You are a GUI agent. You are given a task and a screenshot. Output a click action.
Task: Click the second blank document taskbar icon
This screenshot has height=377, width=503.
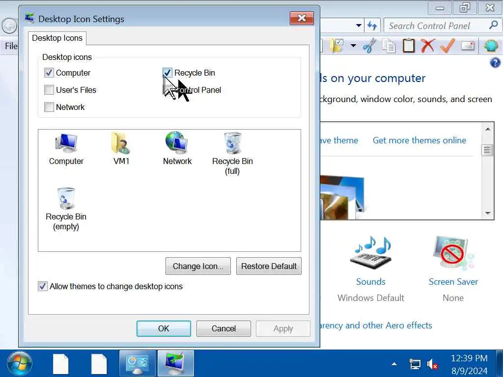coord(99,364)
